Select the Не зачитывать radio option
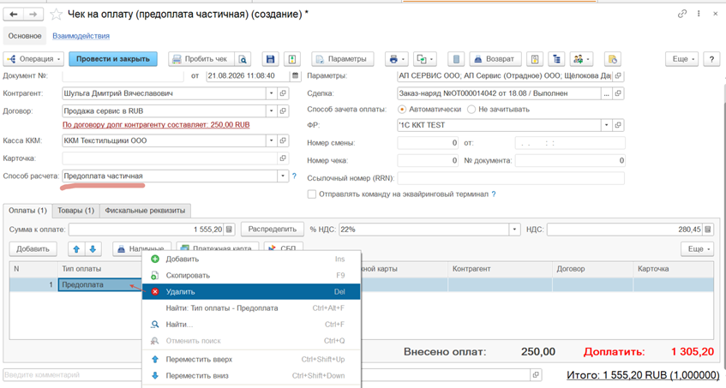Image resolution: width=726 pixels, height=388 pixels. click(471, 110)
